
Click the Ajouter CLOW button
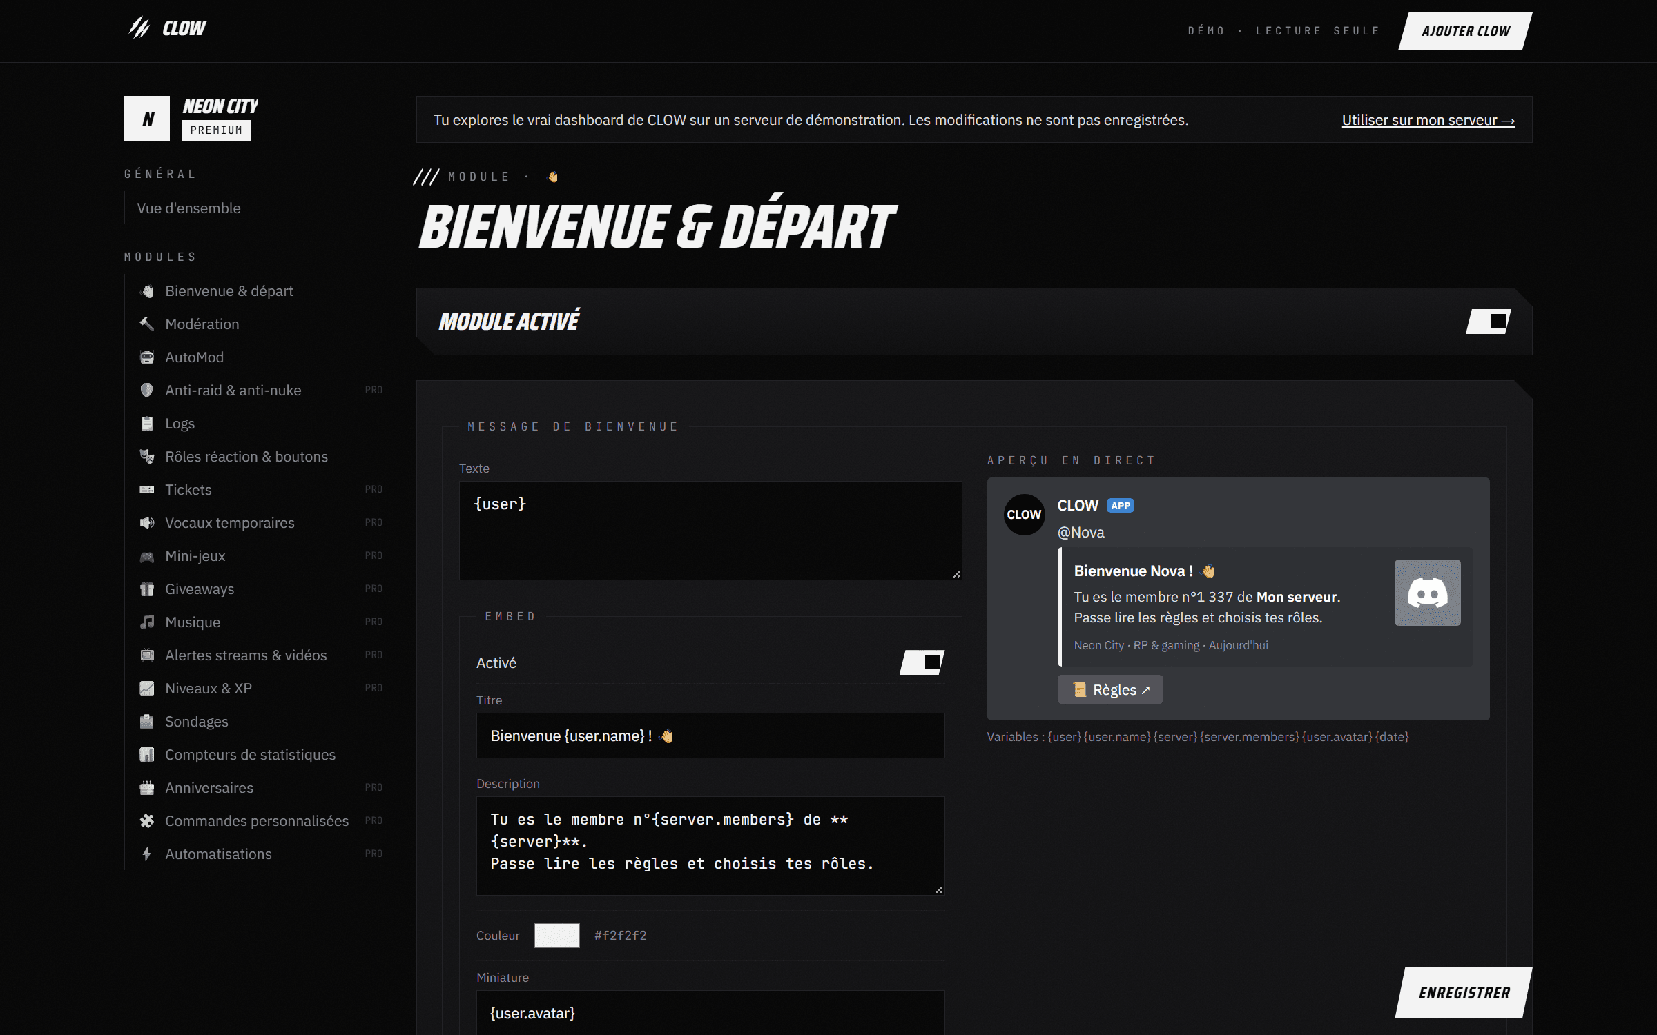click(x=1465, y=31)
